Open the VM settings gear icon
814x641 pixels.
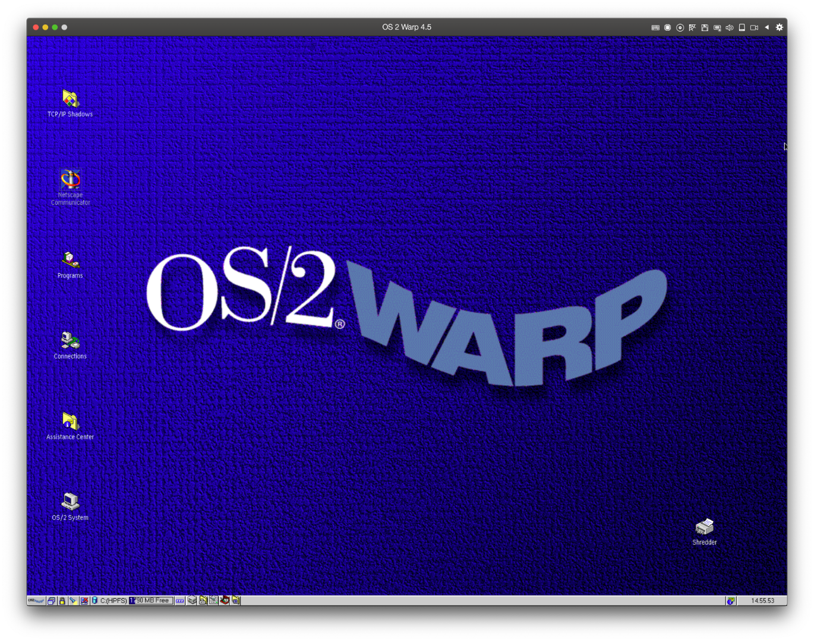780,27
